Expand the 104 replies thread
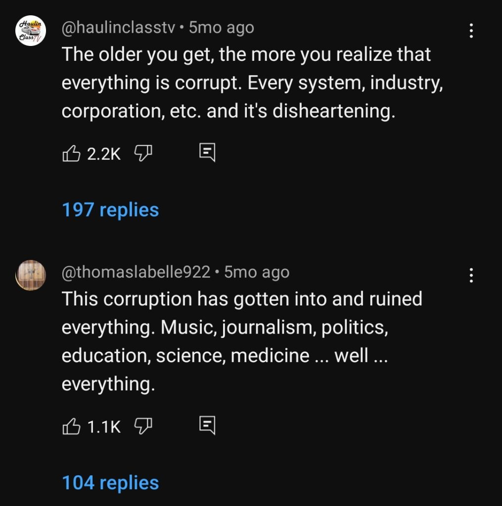Screen dimensions: 502x506 tap(110, 483)
